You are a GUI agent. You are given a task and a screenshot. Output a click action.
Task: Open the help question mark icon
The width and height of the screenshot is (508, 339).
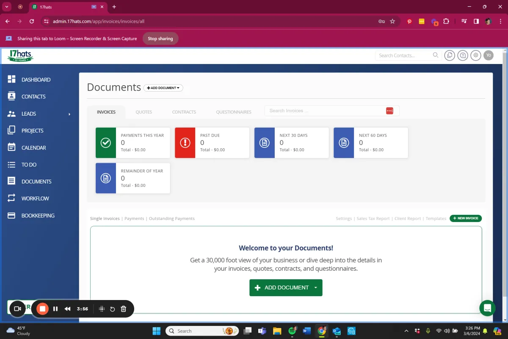[x=463, y=55]
